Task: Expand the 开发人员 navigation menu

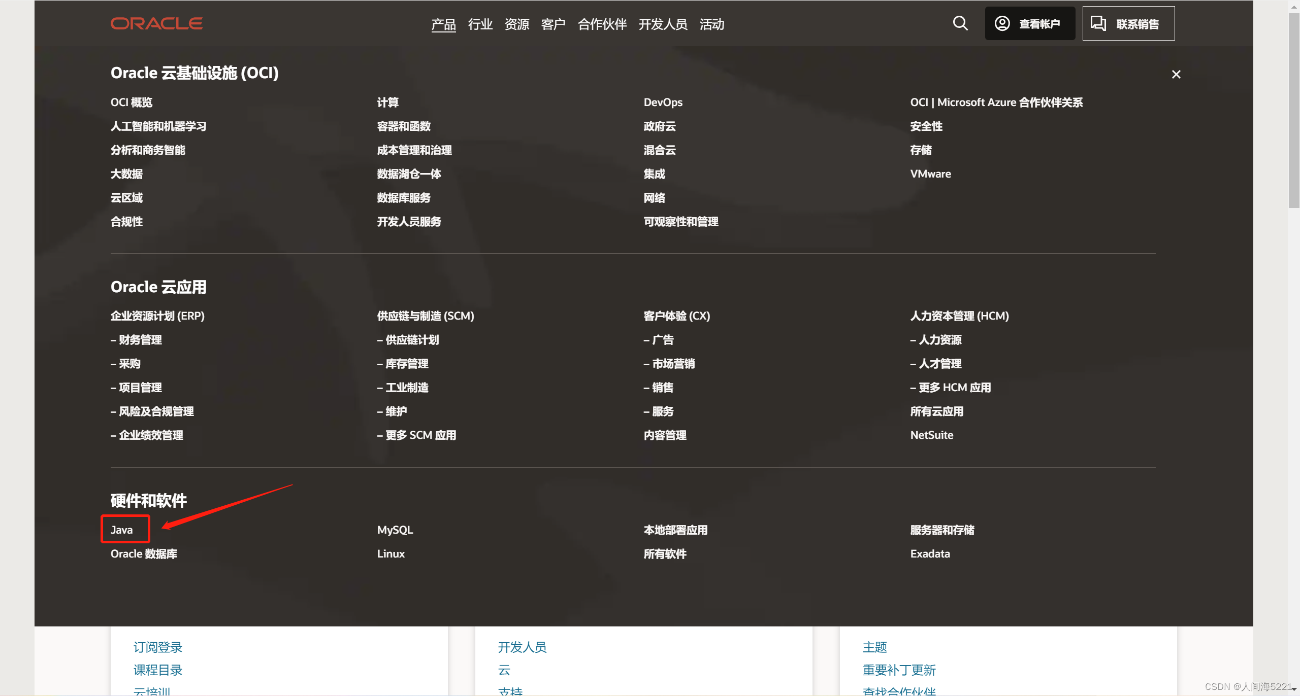Action: pyautogui.click(x=663, y=24)
